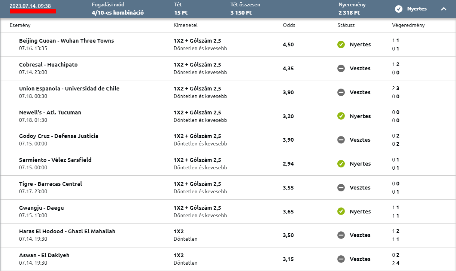Click green checkmark for Gwangju - Daegu

[341, 212]
